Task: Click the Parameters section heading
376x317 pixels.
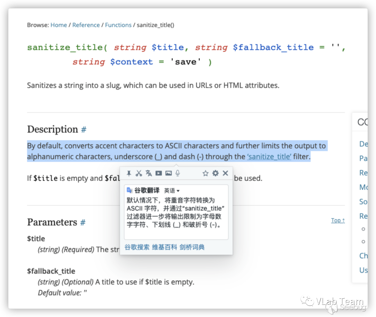Action: (x=52, y=222)
